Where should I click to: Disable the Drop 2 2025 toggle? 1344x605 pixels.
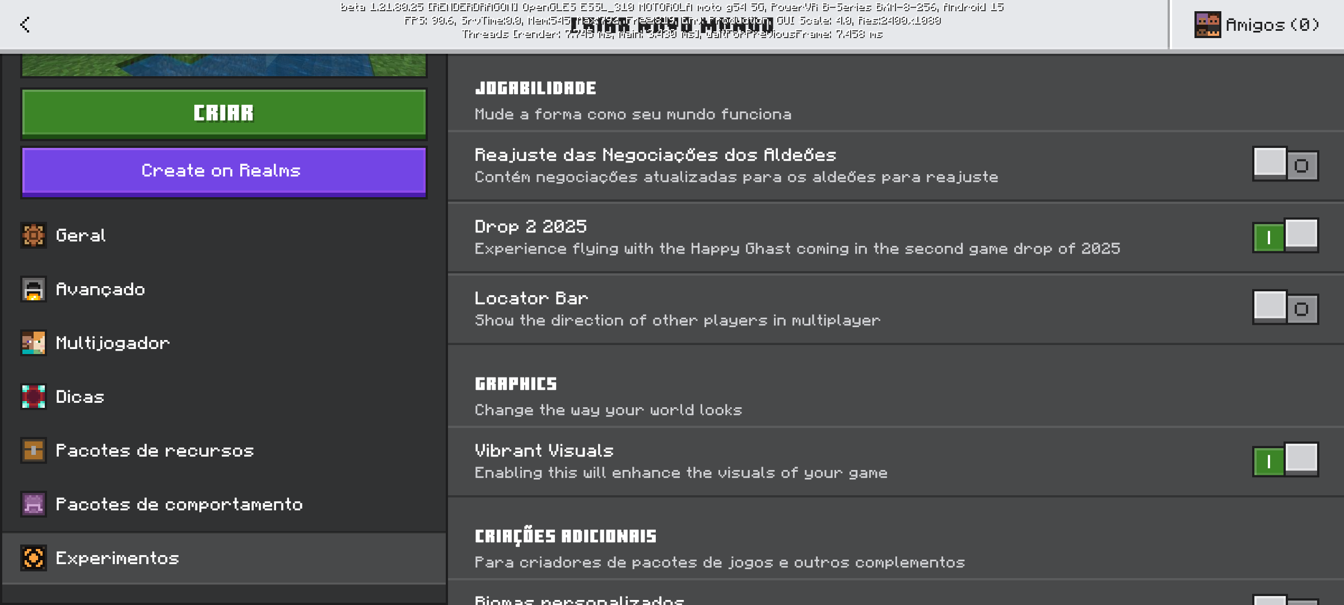coord(1285,236)
